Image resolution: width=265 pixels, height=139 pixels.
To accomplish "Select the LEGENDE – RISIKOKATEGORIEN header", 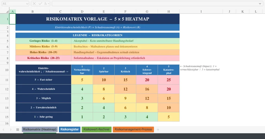I will tap(97, 35).
